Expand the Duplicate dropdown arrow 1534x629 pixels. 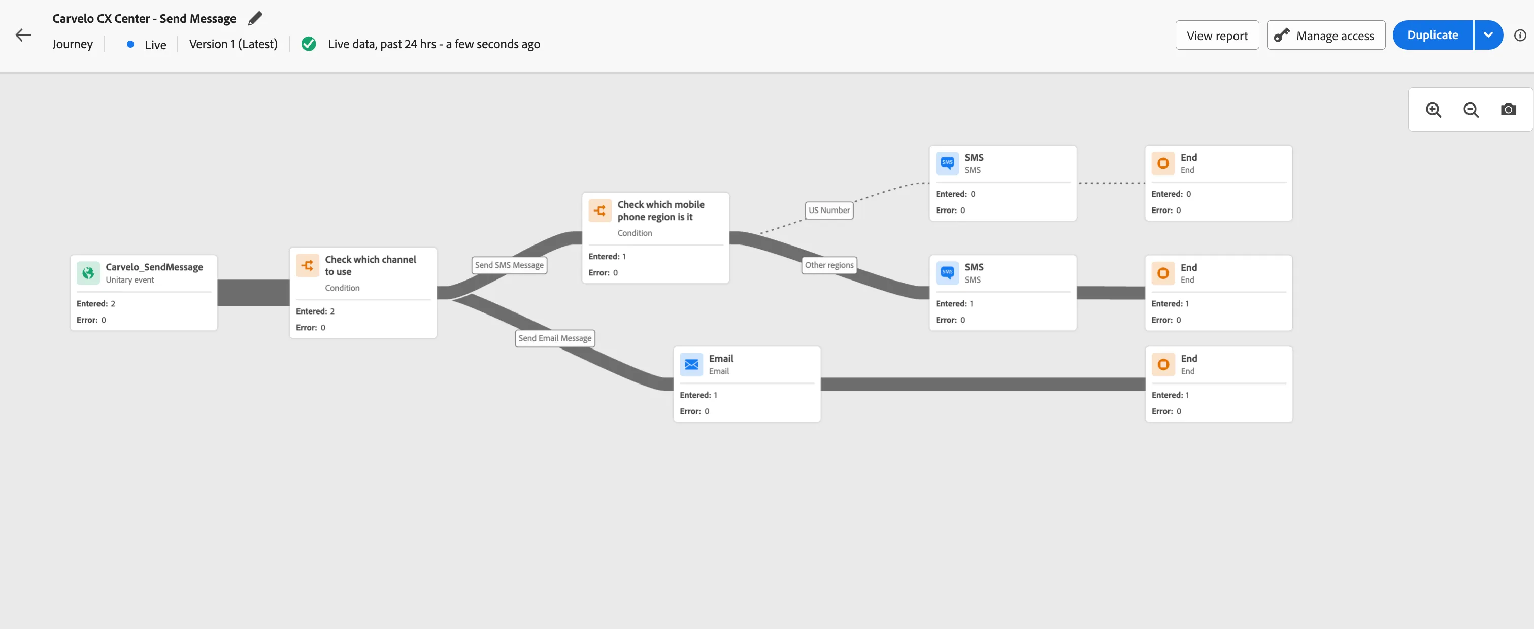[1488, 35]
